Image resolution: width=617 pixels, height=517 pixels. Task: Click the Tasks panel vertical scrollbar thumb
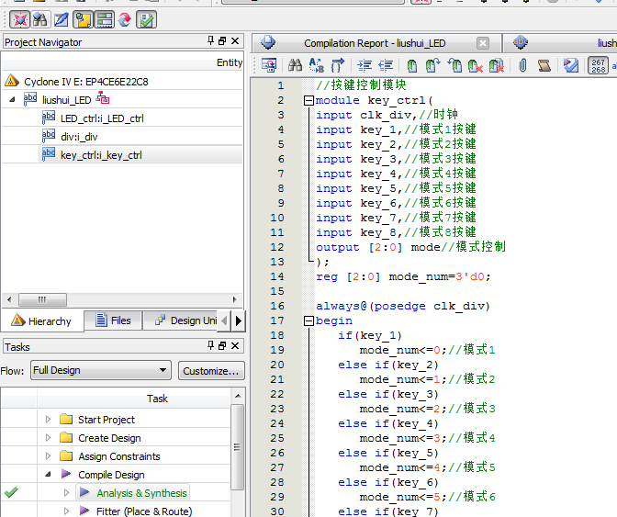point(238,447)
